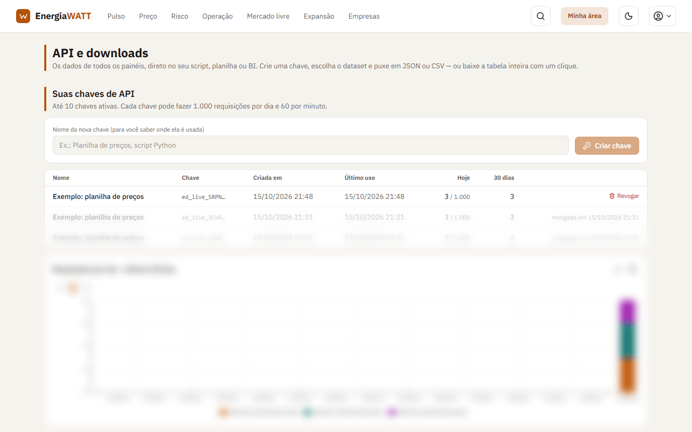Image resolution: width=692 pixels, height=432 pixels.
Task: Click the API e downloads heading
Action: pyautogui.click(x=100, y=53)
